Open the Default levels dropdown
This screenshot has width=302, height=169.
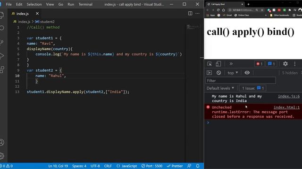pyautogui.click(x=220, y=88)
